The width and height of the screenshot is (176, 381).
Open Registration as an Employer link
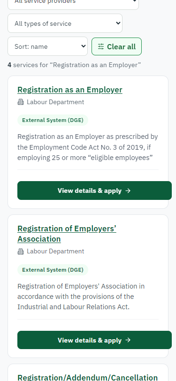click(70, 90)
